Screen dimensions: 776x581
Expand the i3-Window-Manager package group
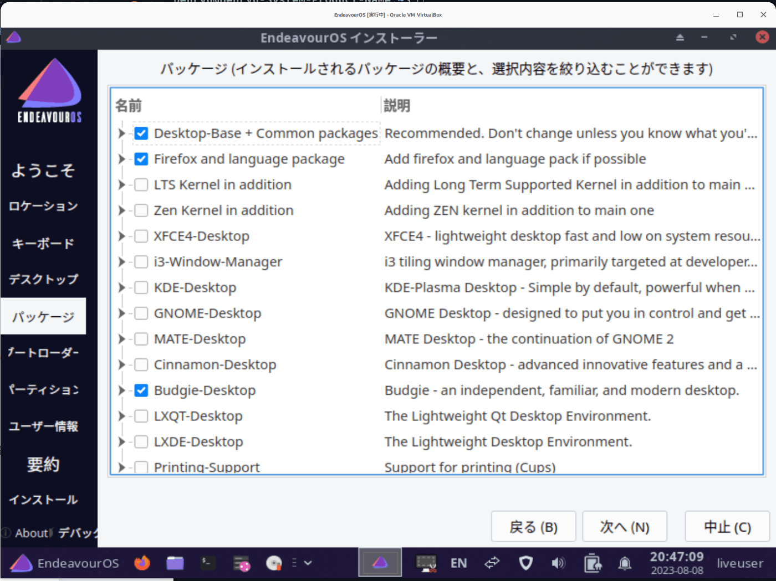pyautogui.click(x=121, y=262)
